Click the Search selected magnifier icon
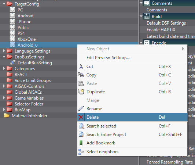The width and height of the screenshot is (195, 165). [81, 126]
